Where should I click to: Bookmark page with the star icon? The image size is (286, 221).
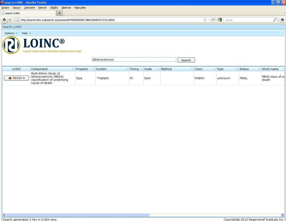[205, 20]
